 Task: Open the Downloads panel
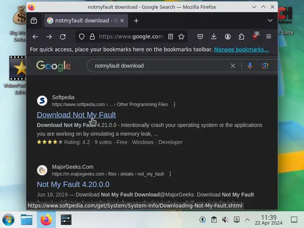click(214, 36)
